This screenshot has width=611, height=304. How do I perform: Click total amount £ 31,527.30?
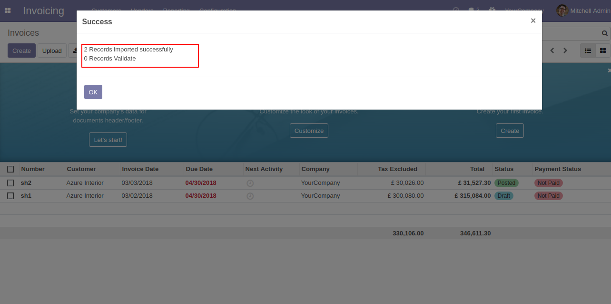point(474,182)
